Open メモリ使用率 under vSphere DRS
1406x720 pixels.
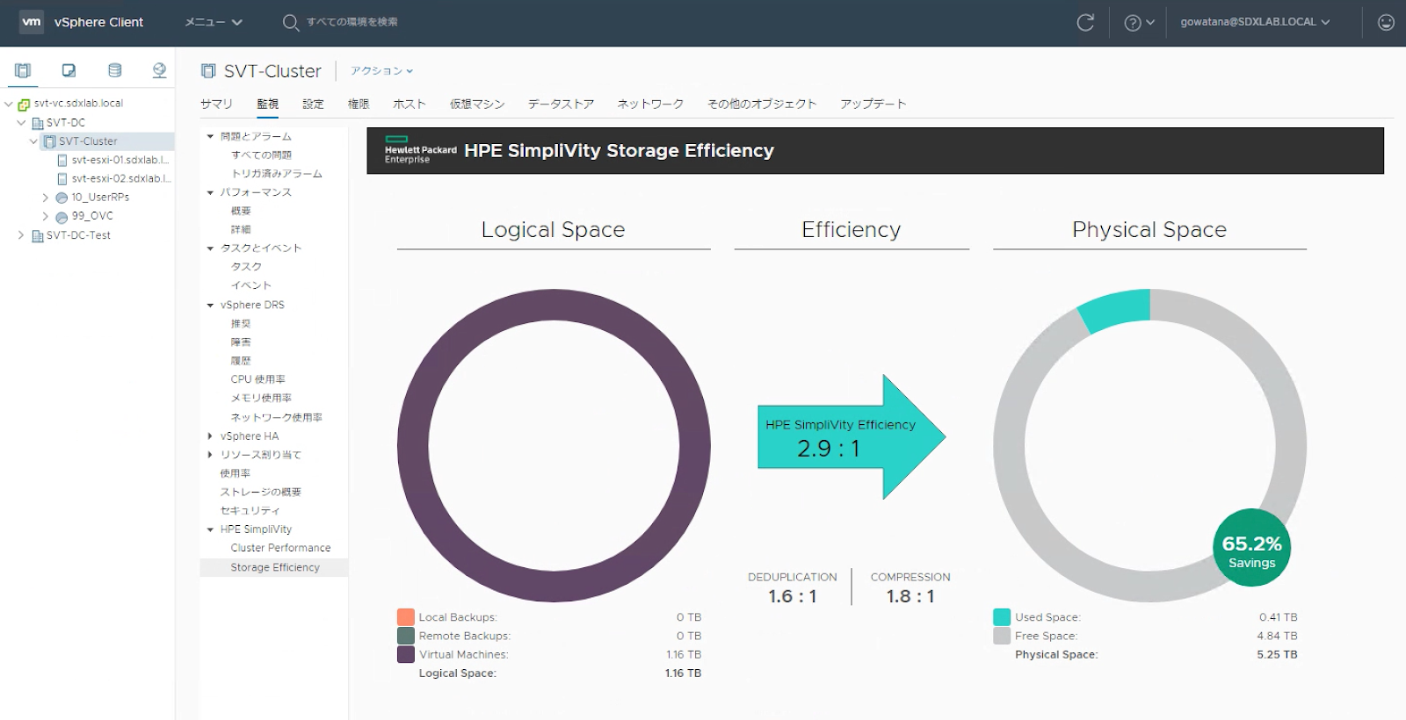tap(261, 399)
